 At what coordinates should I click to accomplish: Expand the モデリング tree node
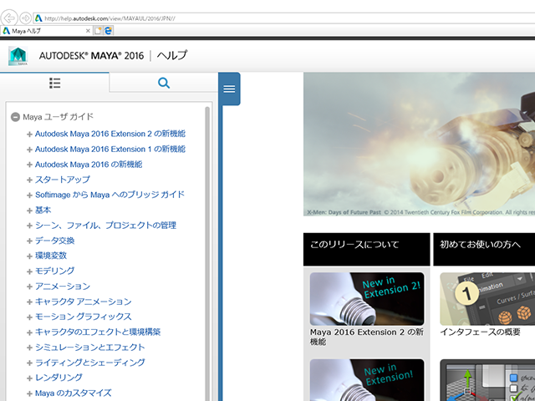click(x=29, y=272)
